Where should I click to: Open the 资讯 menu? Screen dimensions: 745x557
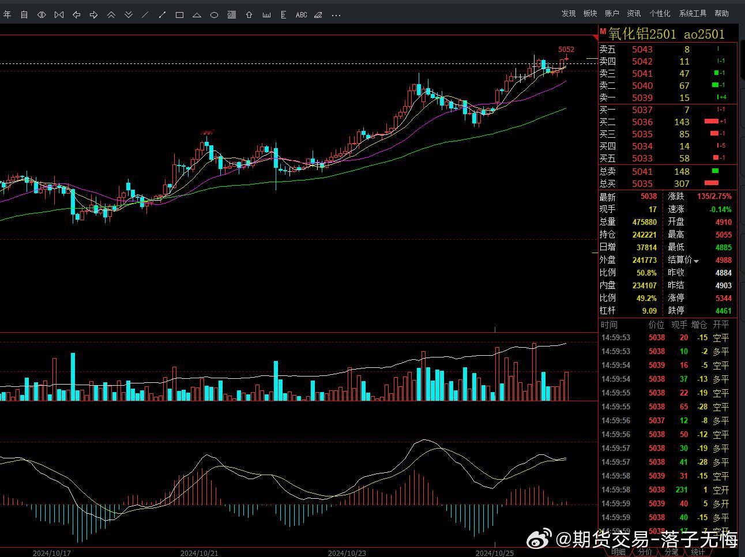[634, 13]
